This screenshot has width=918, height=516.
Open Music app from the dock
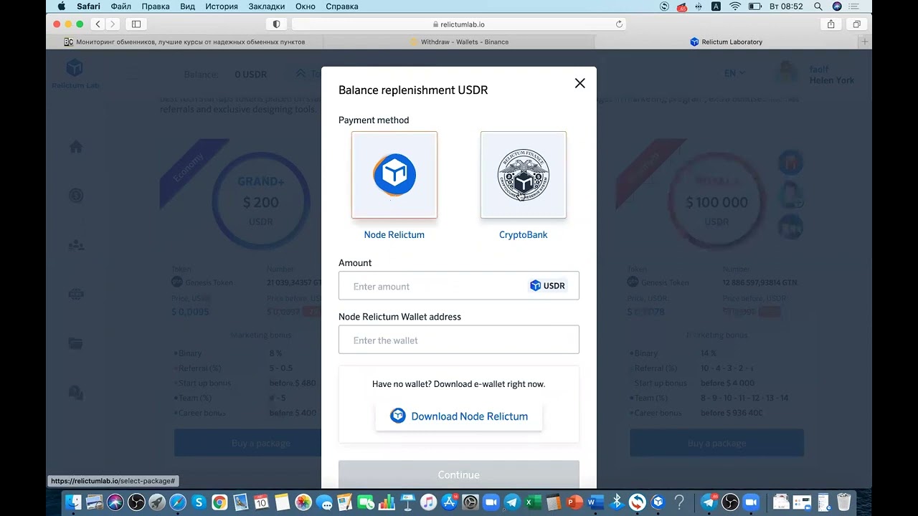(x=428, y=502)
